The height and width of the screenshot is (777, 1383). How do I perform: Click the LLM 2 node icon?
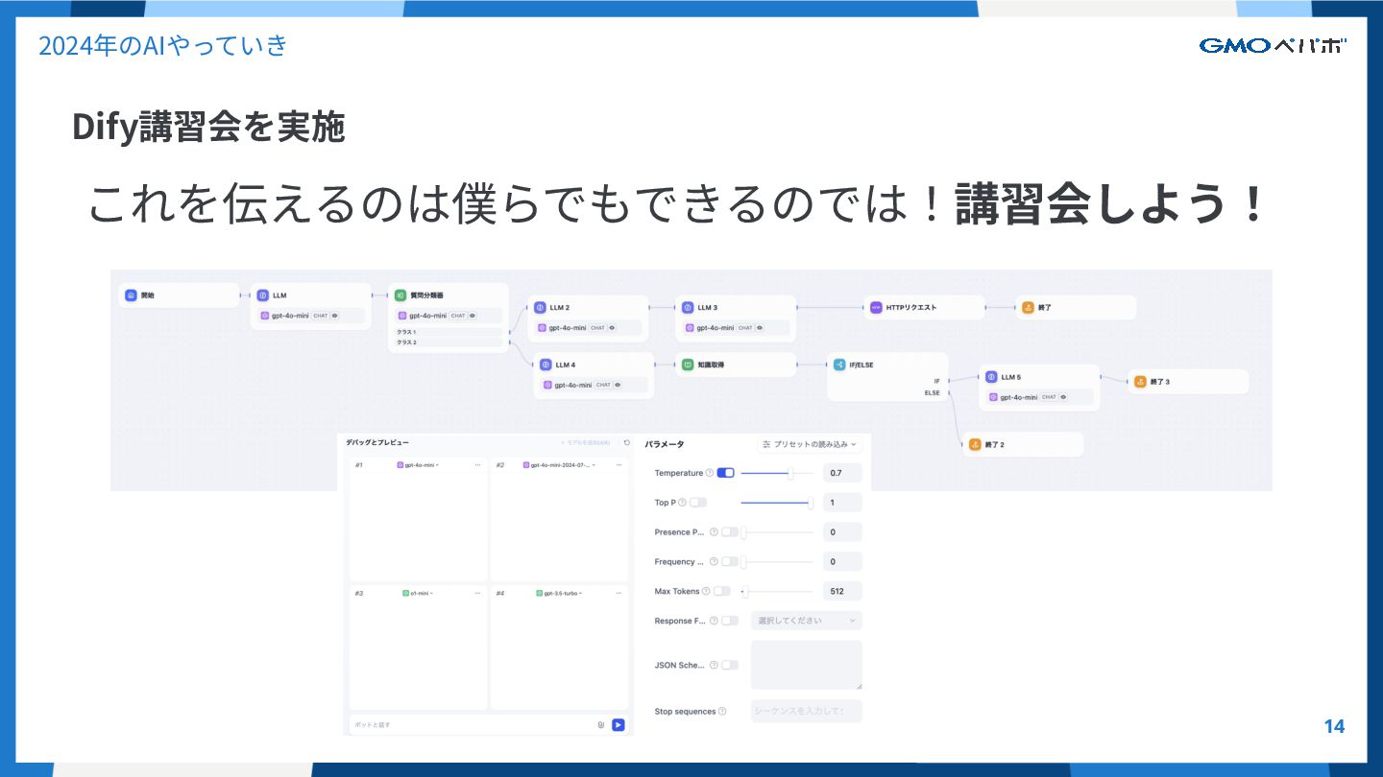click(541, 308)
